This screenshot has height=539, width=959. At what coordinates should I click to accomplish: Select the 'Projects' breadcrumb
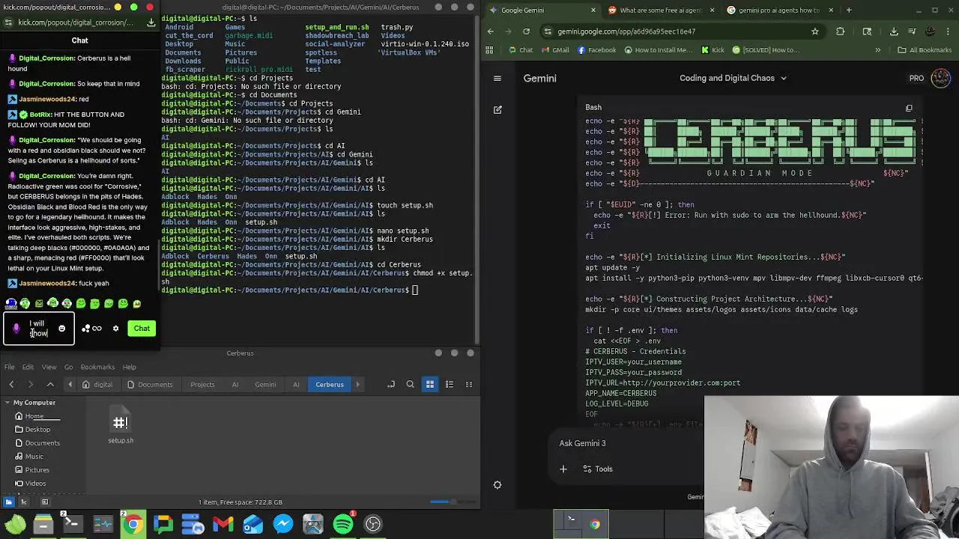pyautogui.click(x=202, y=384)
